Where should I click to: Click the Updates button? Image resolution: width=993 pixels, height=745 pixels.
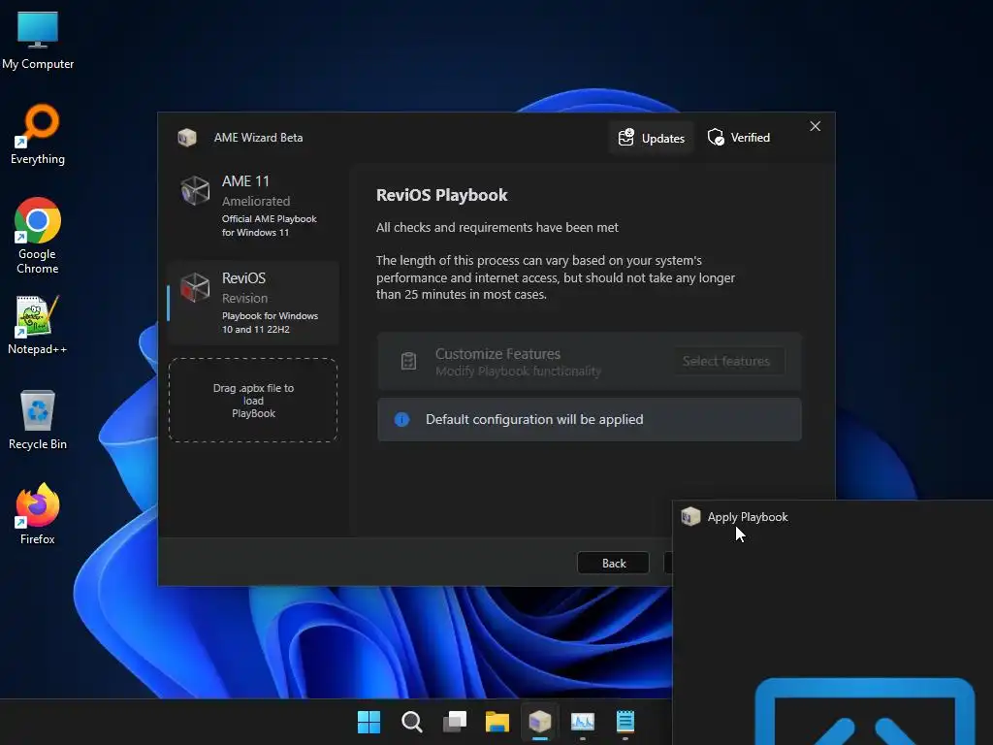tap(651, 138)
